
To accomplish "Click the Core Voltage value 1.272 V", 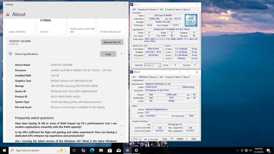I will tap(175, 25).
